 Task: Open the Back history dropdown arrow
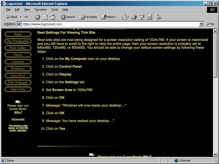pos(21,17)
